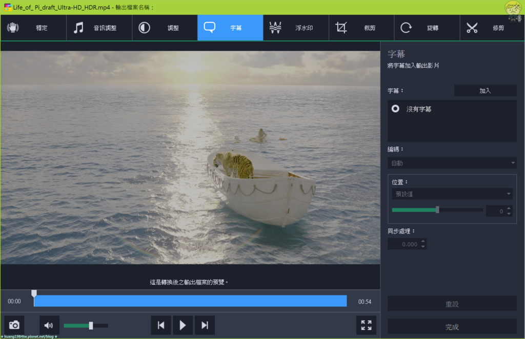525x339 pixels.
Task: Decrease sync offset with down arrow
Action: pyautogui.click(x=423, y=247)
